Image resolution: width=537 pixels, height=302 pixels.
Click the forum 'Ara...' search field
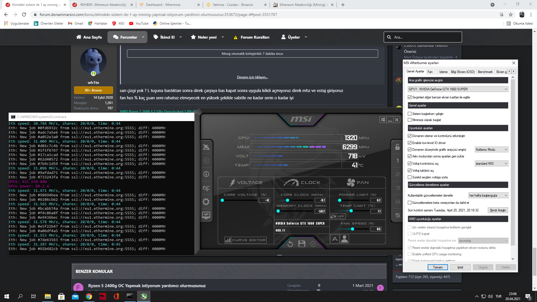pos(423,37)
